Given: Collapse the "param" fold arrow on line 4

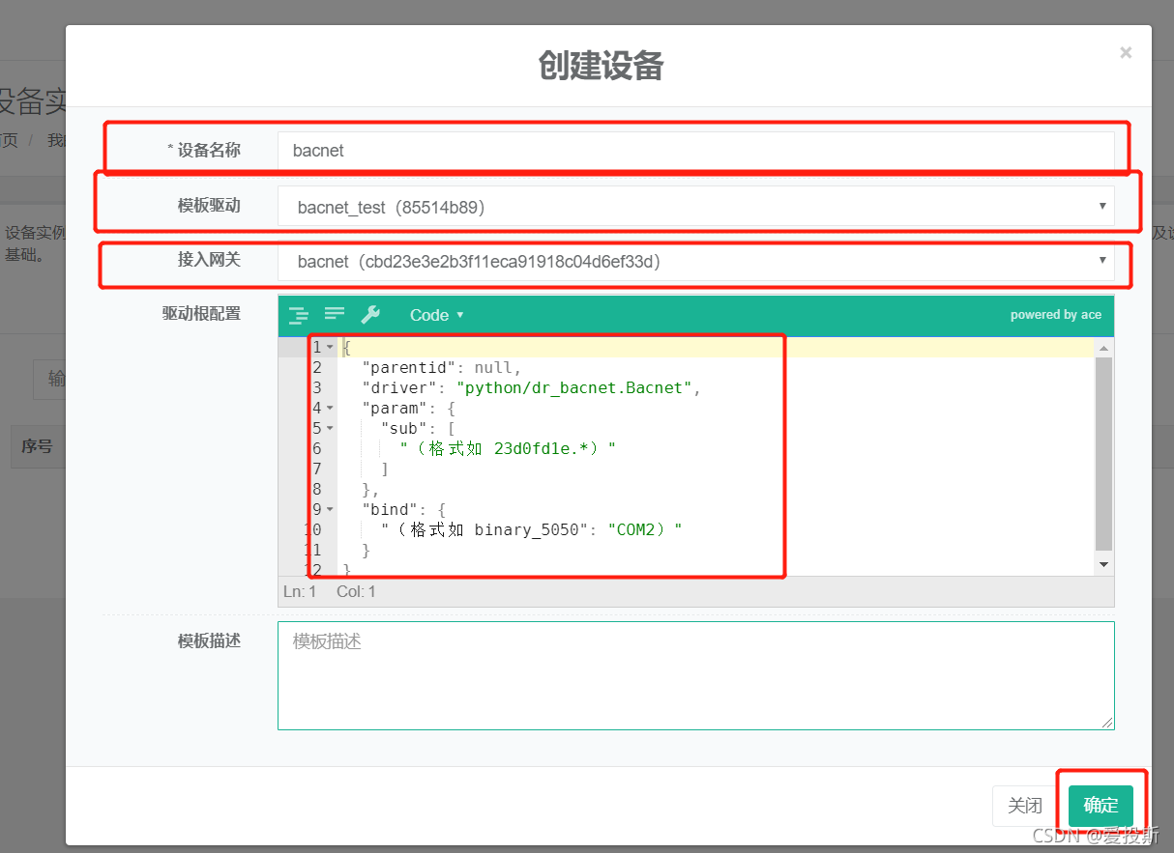Looking at the screenshot, I should pyautogui.click(x=330, y=408).
